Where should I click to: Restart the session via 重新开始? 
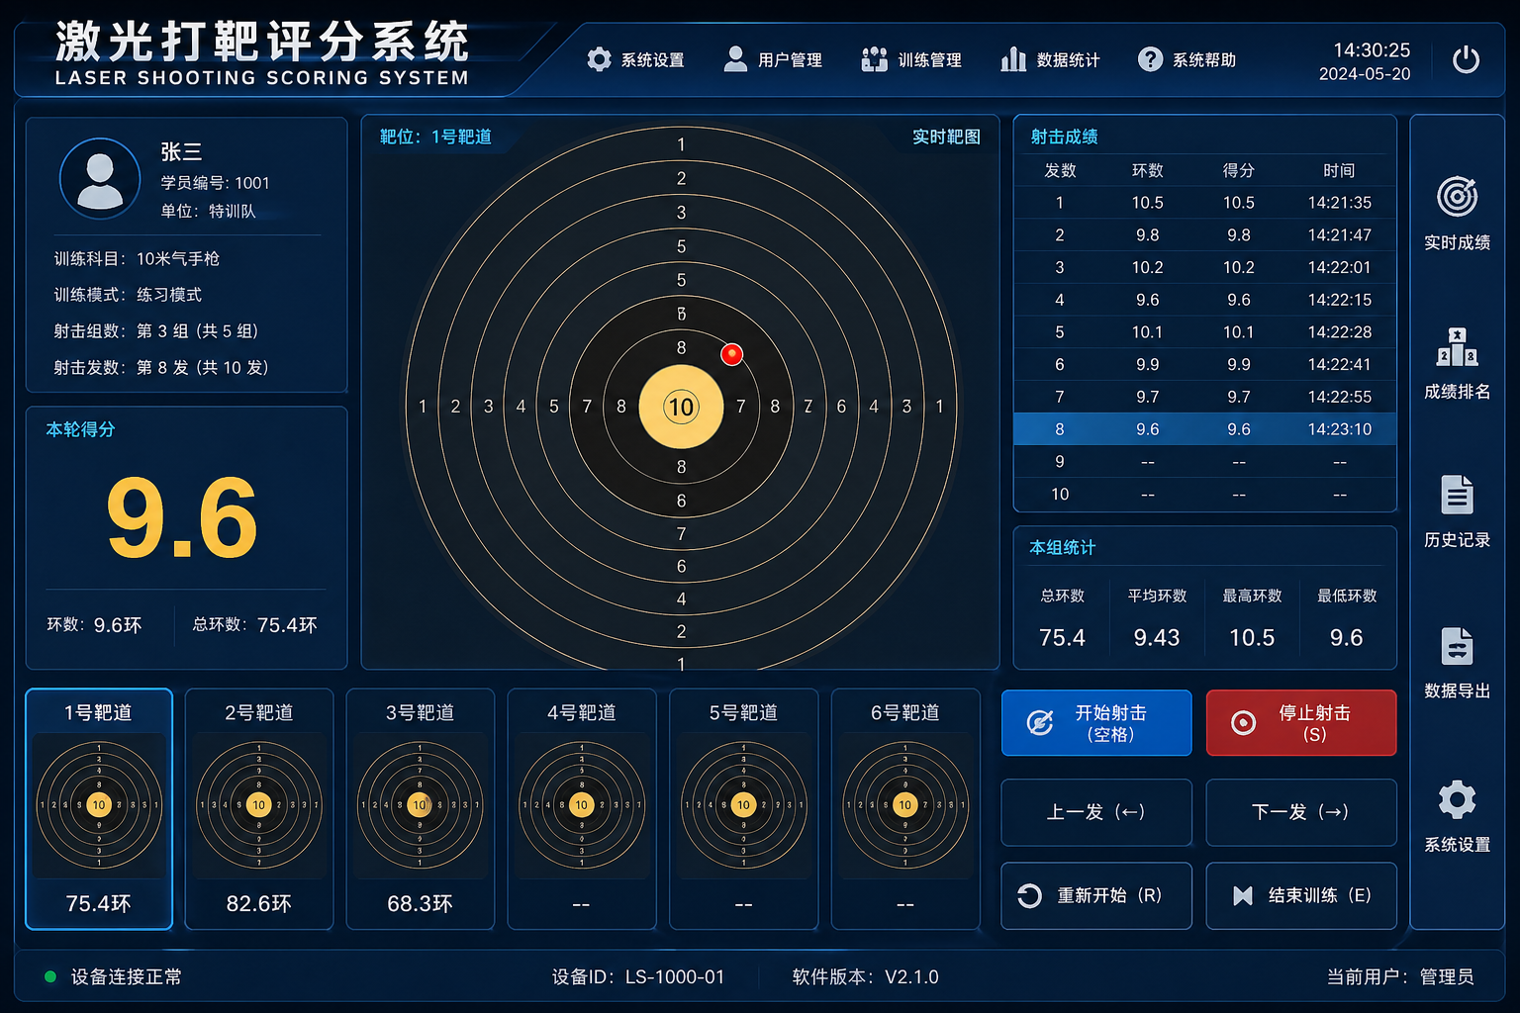(1095, 895)
